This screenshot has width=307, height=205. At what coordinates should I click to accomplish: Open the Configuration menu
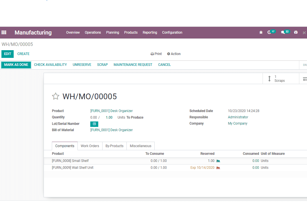tap(172, 33)
